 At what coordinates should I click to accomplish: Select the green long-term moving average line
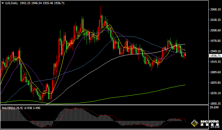point(142,93)
